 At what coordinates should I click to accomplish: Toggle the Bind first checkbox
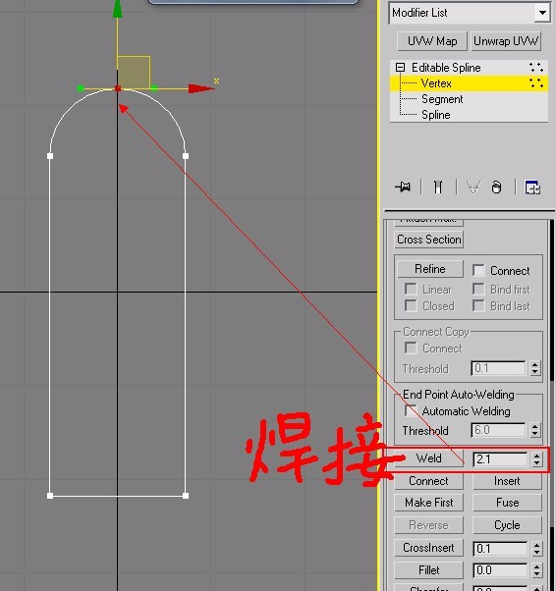coord(478,289)
